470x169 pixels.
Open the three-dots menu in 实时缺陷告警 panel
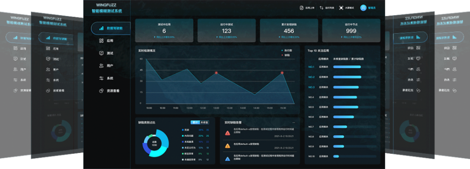click(x=294, y=122)
